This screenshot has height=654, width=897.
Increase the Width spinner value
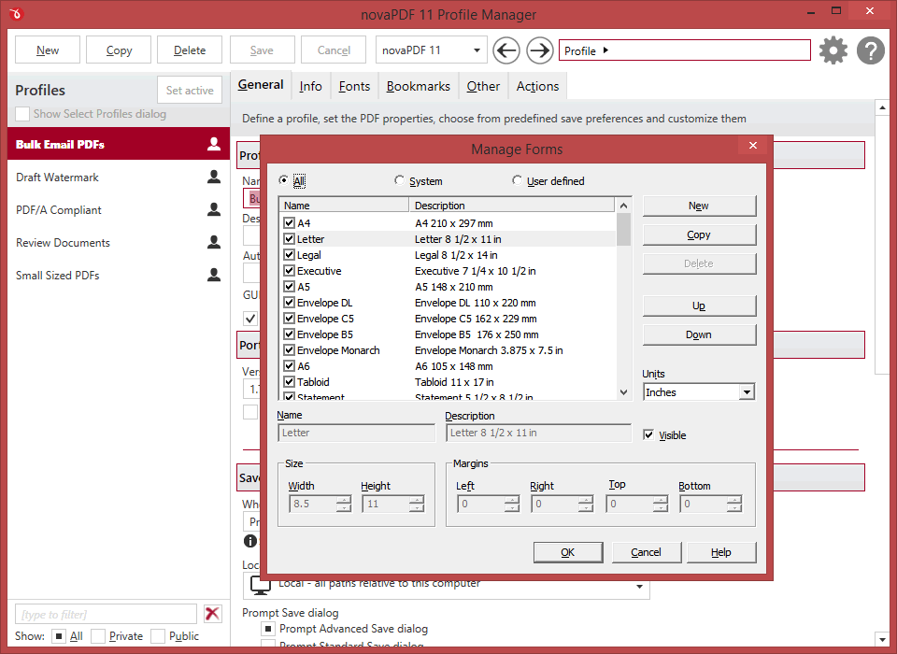click(344, 500)
